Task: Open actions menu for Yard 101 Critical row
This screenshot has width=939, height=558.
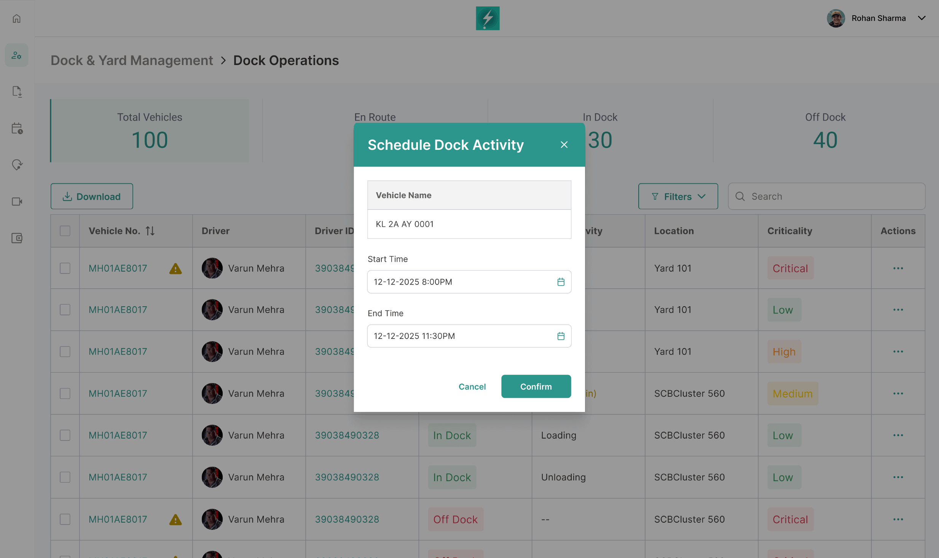Action: [x=898, y=268]
